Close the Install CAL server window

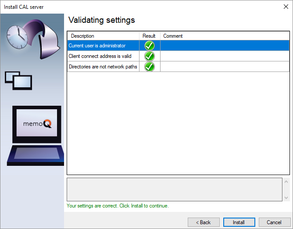[286, 7]
